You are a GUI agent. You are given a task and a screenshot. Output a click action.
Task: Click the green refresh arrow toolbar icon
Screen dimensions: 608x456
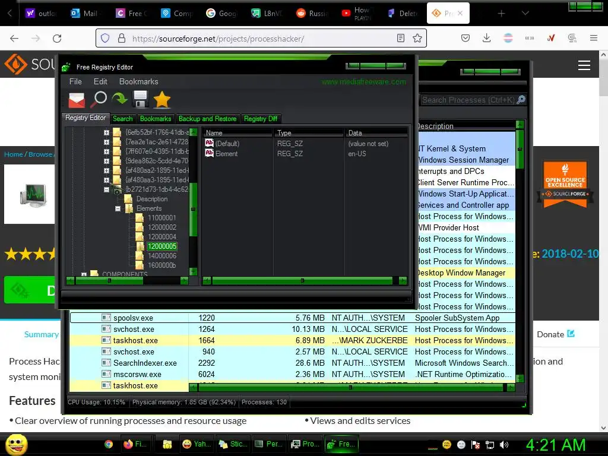click(x=120, y=99)
